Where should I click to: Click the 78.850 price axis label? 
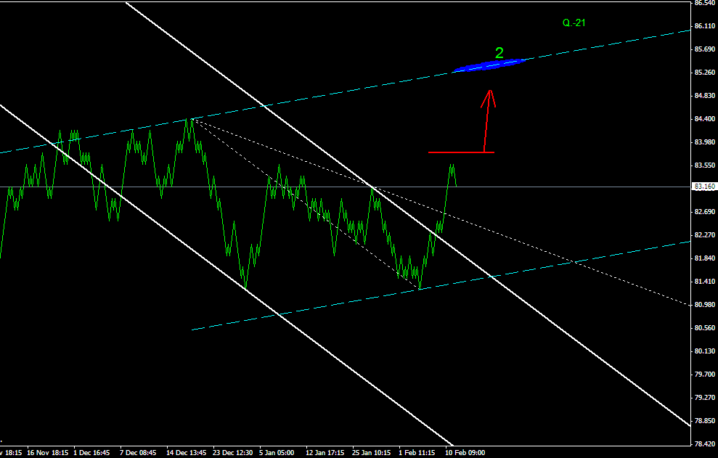tap(705, 420)
